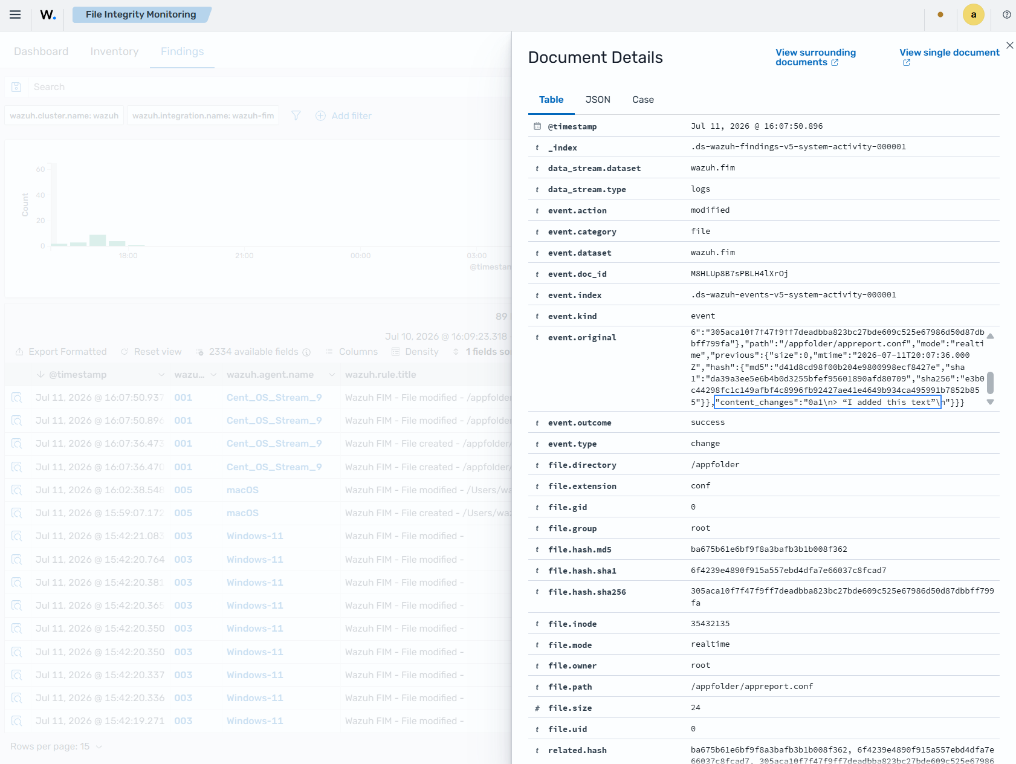Sort by the wazuh.rule.title column header
Image resolution: width=1016 pixels, height=764 pixels.
point(381,375)
